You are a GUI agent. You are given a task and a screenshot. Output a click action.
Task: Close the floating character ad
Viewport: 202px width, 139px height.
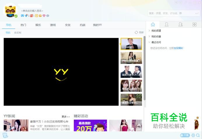click(198, 118)
